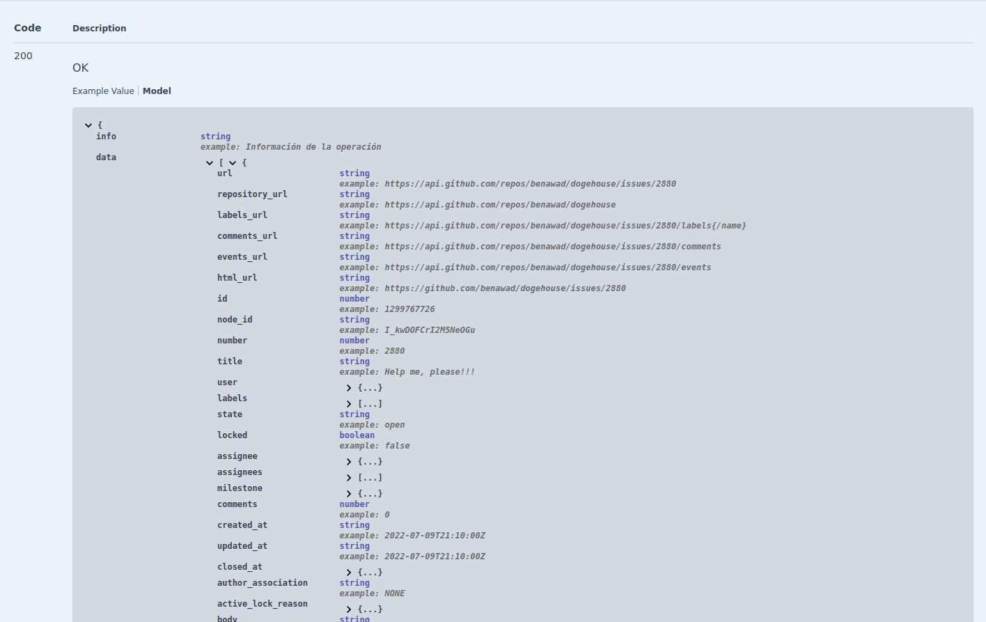Click the node_id property name
Viewport: 986px width, 622px height.
coord(235,320)
